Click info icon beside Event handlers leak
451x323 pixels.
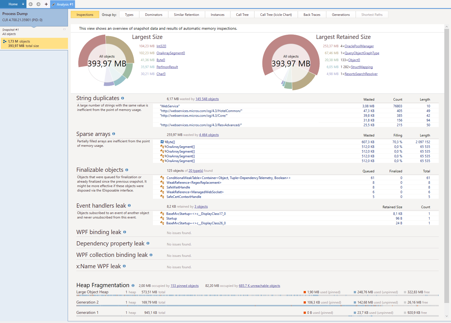click(x=129, y=206)
